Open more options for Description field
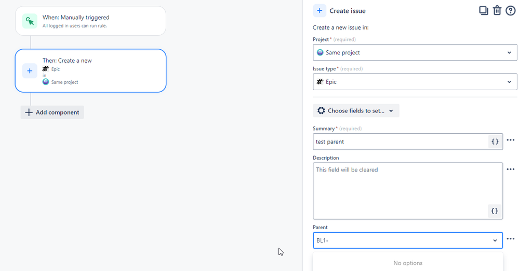 click(511, 169)
